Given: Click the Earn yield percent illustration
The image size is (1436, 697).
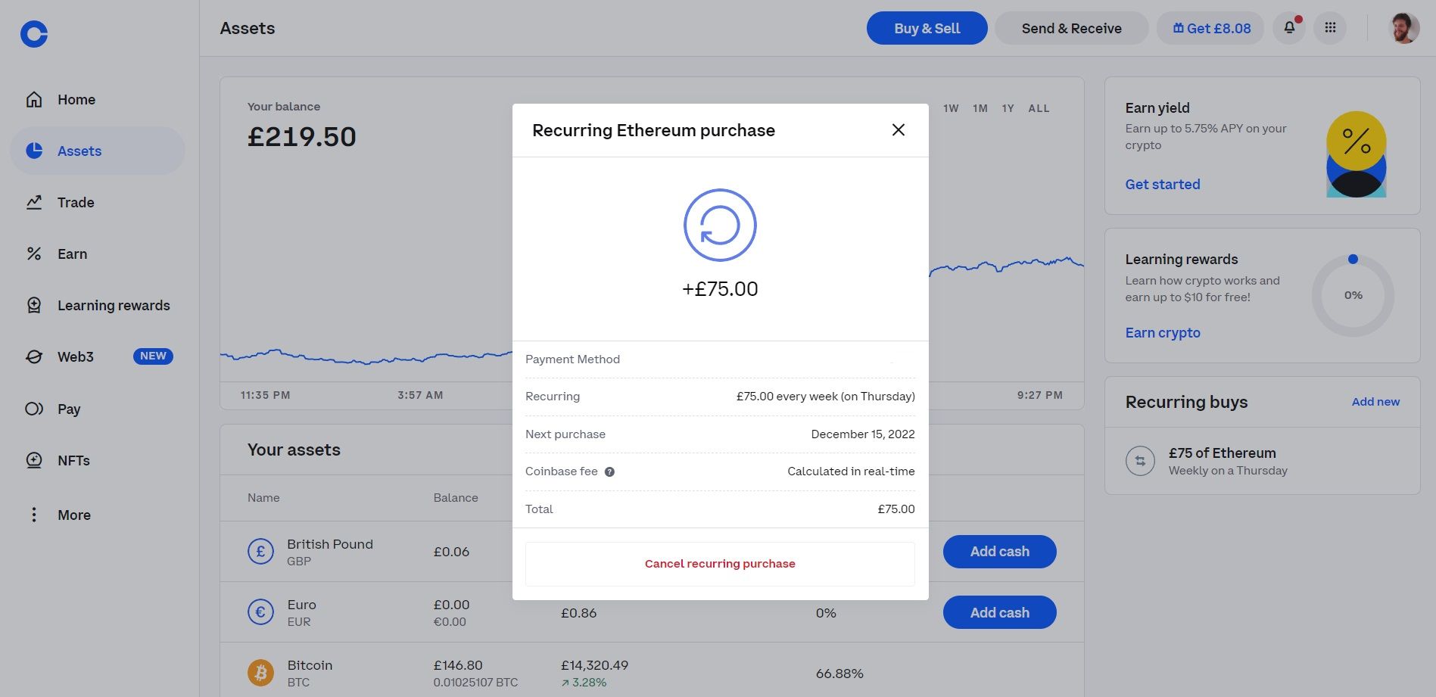Looking at the screenshot, I should [1356, 154].
